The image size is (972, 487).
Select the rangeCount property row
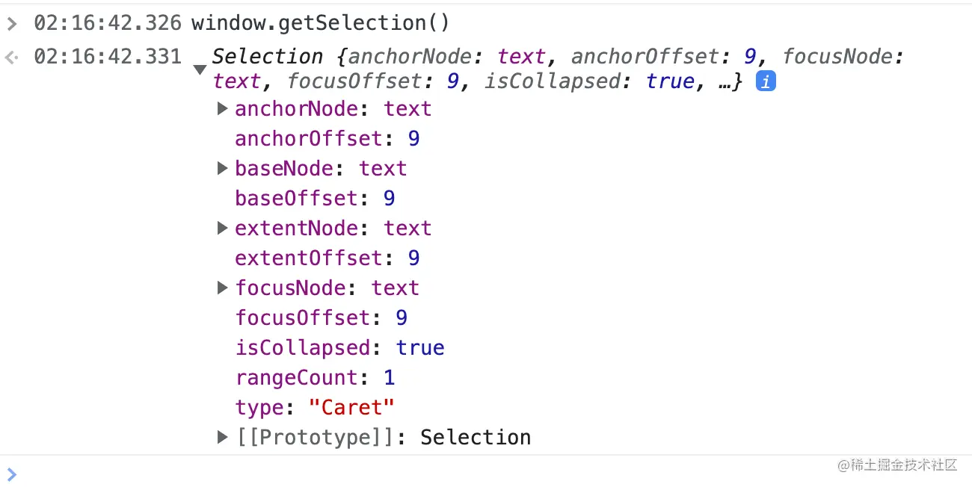point(315,378)
